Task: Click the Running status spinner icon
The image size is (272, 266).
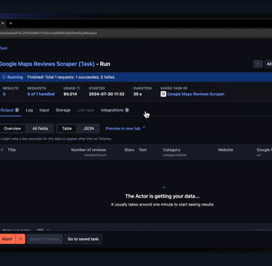Action: (4, 77)
